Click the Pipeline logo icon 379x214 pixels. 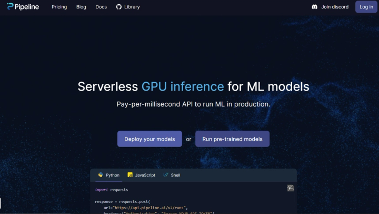[11, 7]
